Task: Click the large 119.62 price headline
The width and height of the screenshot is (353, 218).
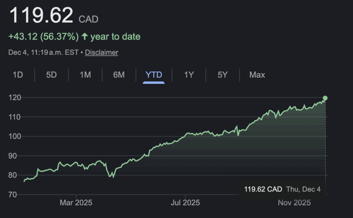Action: (x=41, y=16)
